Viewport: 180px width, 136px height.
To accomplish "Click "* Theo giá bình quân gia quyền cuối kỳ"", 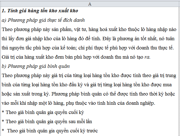I will [43, 113].
